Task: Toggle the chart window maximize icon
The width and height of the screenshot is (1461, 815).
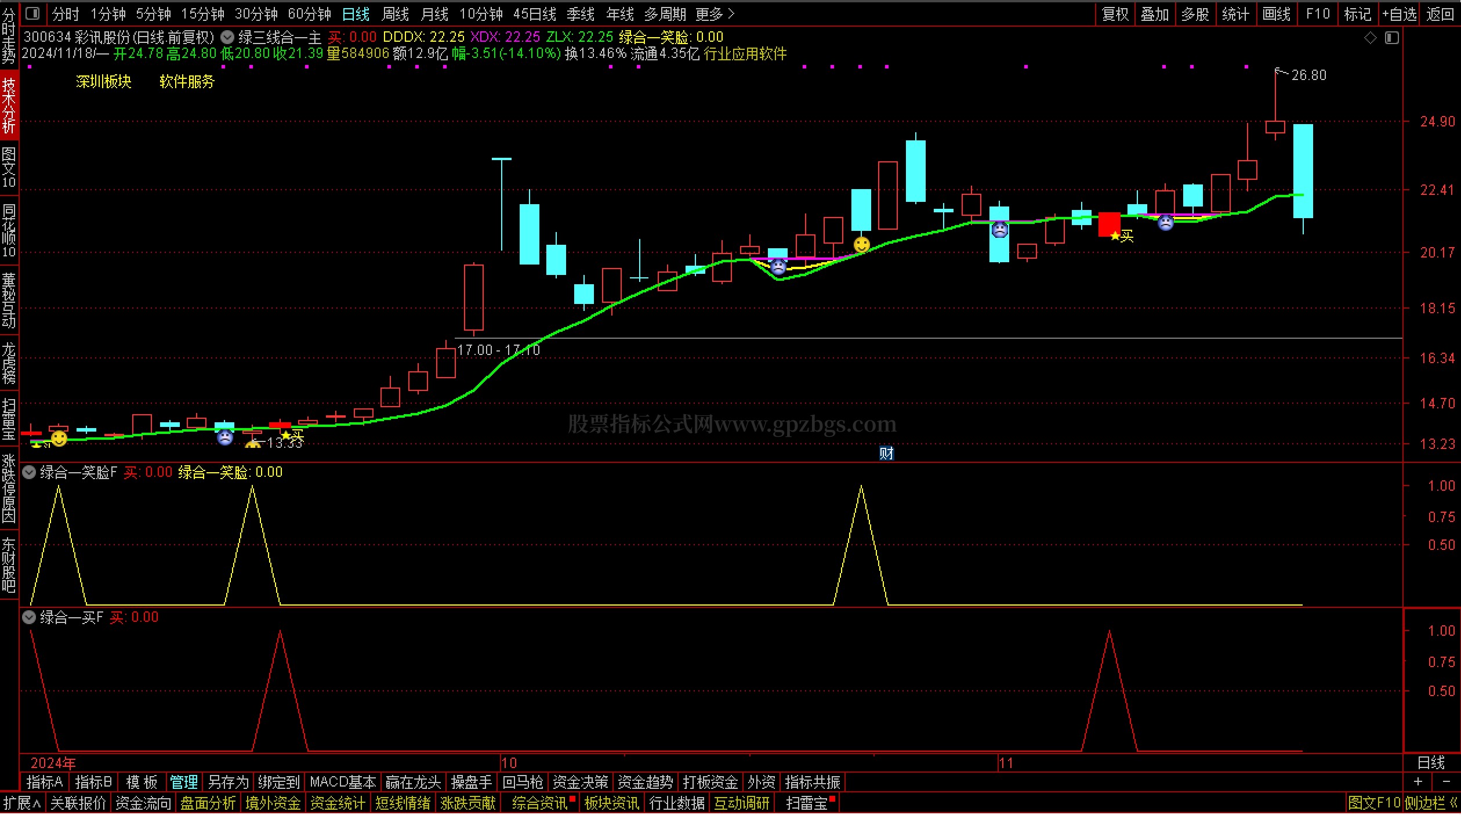Action: [x=1392, y=38]
